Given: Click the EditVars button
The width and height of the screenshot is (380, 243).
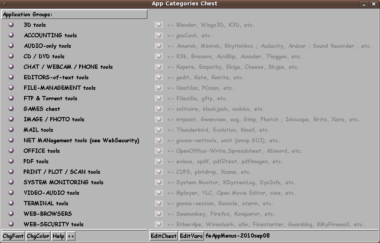Looking at the screenshot, I should (x=191, y=236).
